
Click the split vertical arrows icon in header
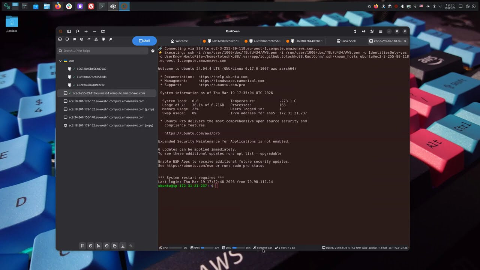point(355,31)
